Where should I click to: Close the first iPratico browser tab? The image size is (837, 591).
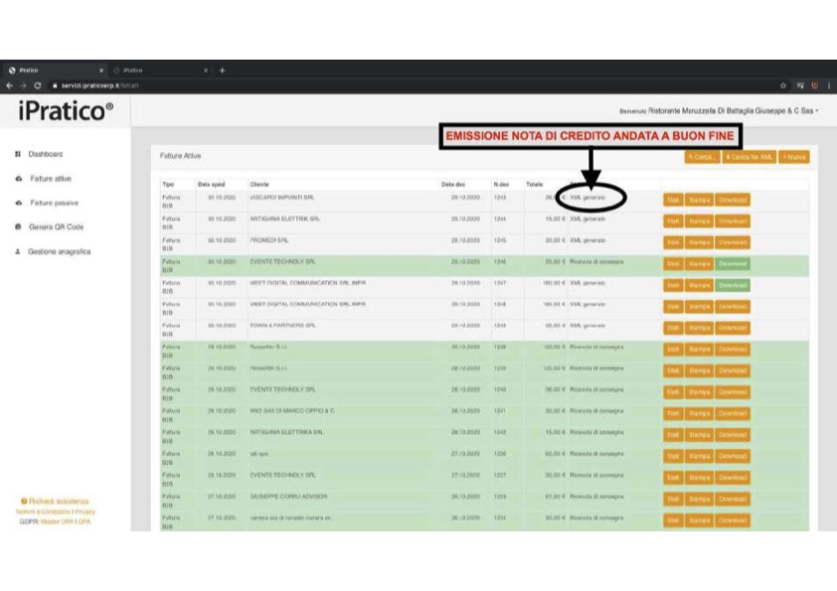click(101, 71)
